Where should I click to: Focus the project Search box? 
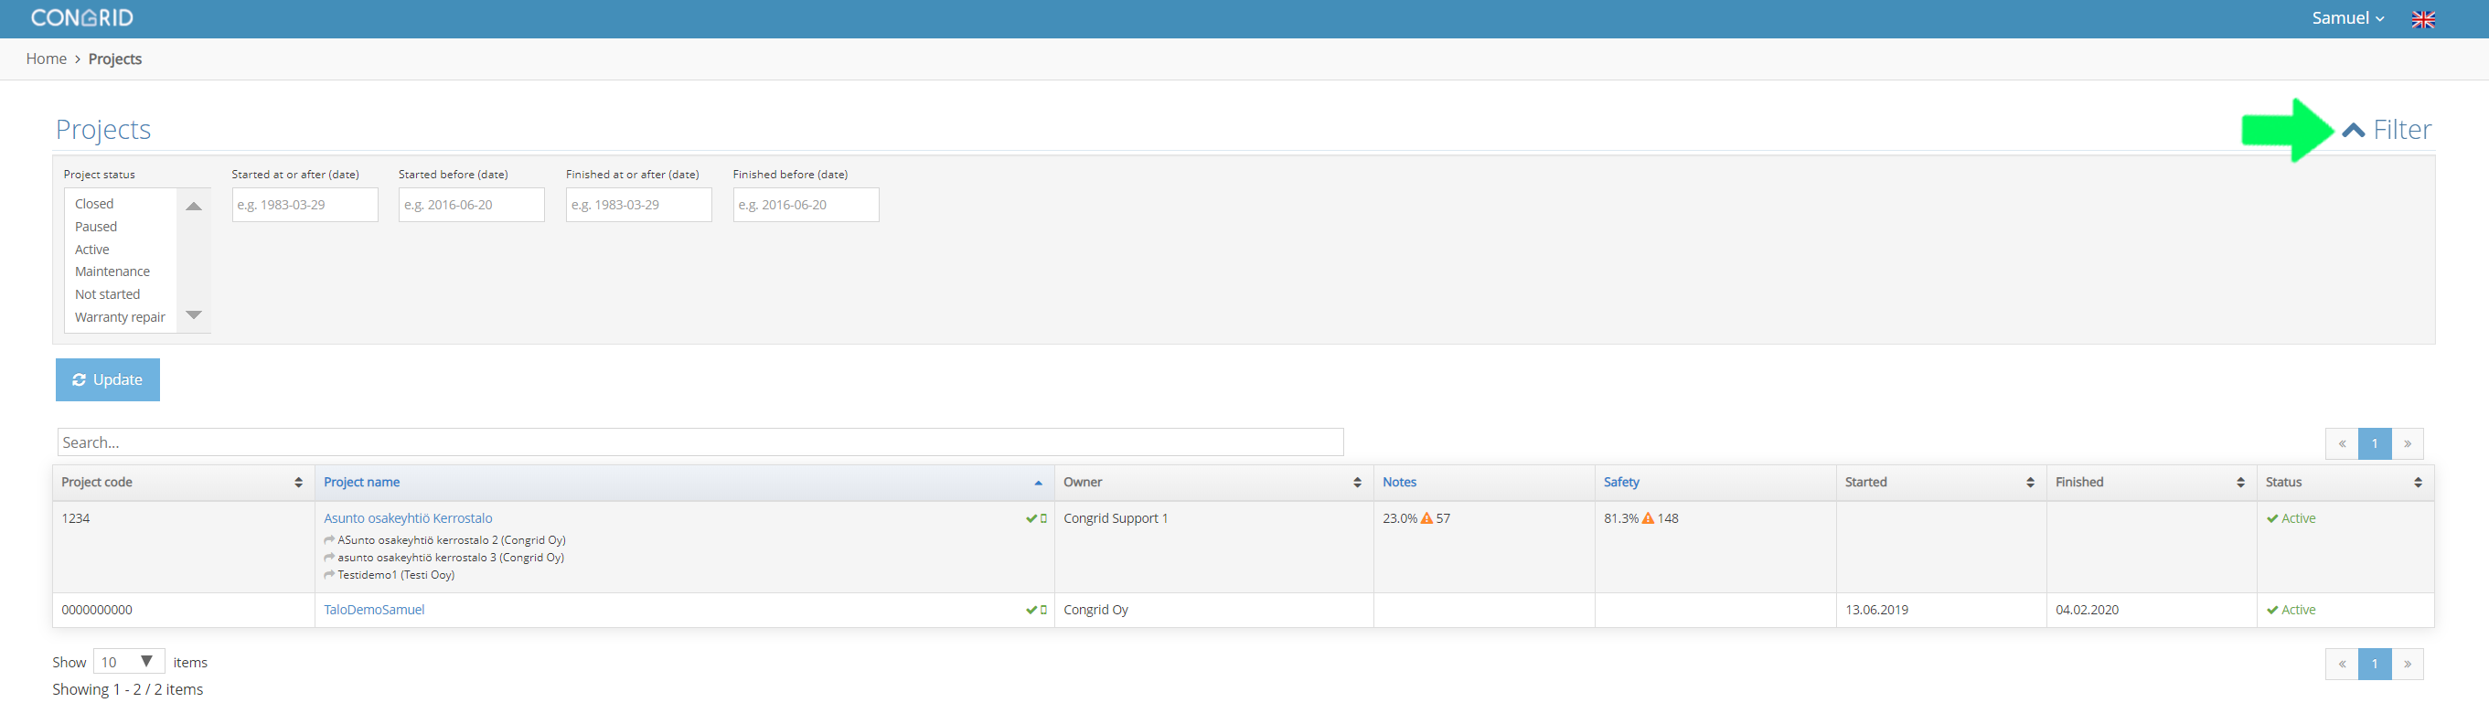700,442
